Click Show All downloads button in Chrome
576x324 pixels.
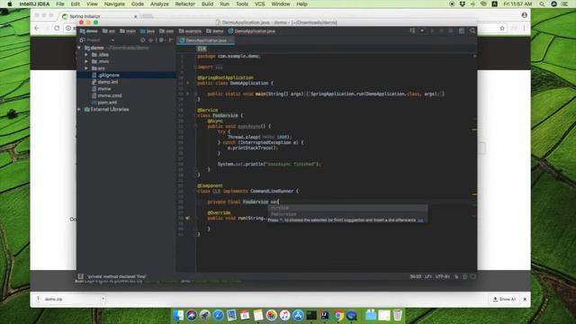point(504,300)
